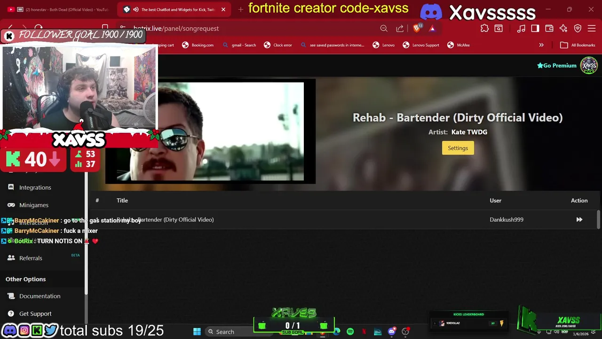
Task: Click the Referrals people icon
Action: coord(11,258)
